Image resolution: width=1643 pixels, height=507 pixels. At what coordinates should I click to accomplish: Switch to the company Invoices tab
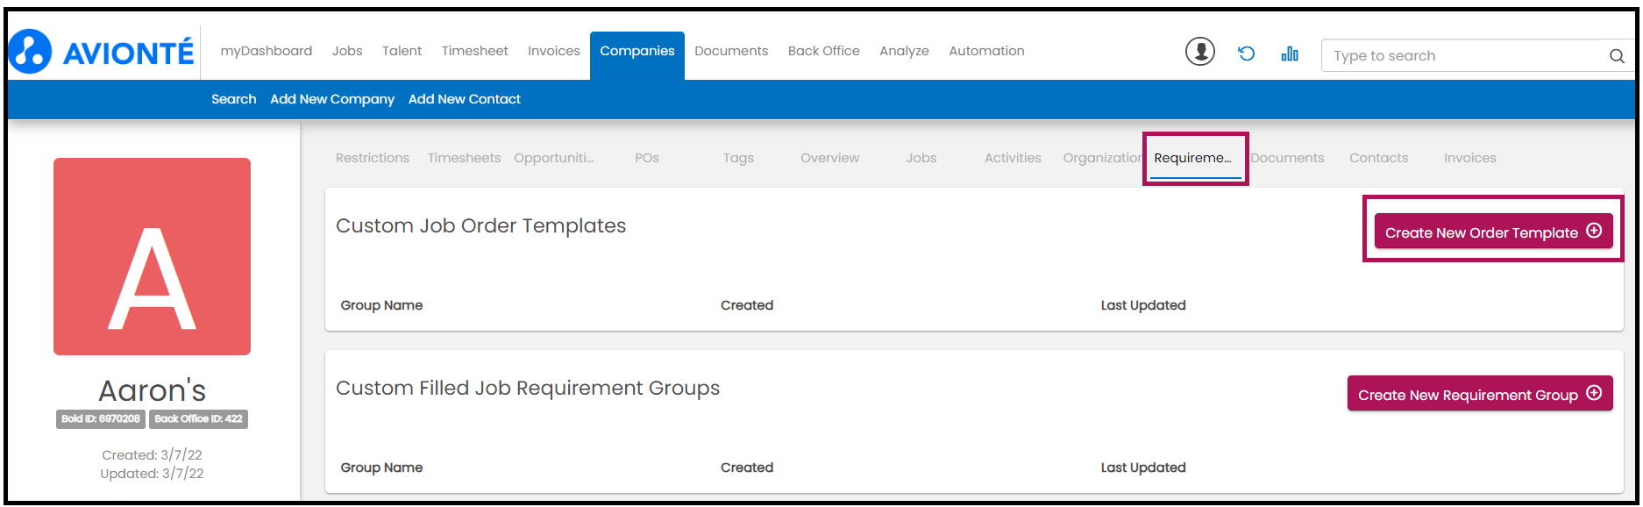(1470, 158)
